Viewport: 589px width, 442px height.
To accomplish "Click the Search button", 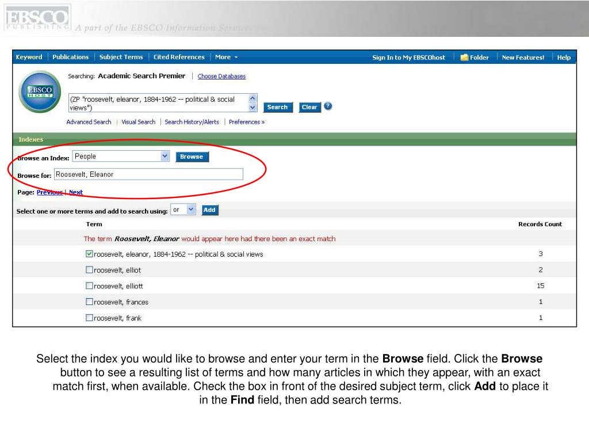I will (278, 107).
